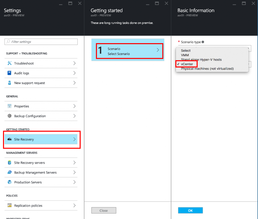
Task: Expand the Site Recovery row chevron
Action: (x=74, y=139)
